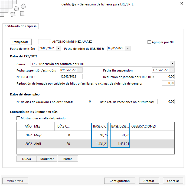Click the DÍAS C... column header
The image size is (186, 186).
(63, 126)
